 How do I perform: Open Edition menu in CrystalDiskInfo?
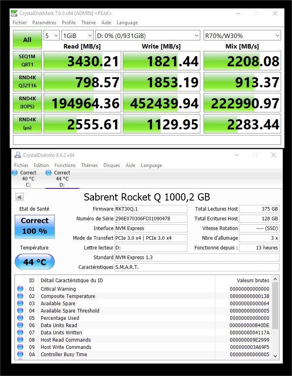click(41, 165)
